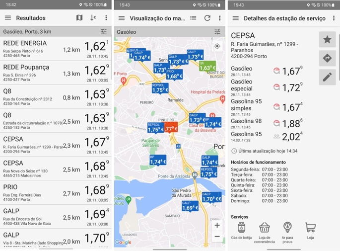340x251 pixels.
Task: Edit CEPSA station prices with pencil
Action: pos(327,77)
